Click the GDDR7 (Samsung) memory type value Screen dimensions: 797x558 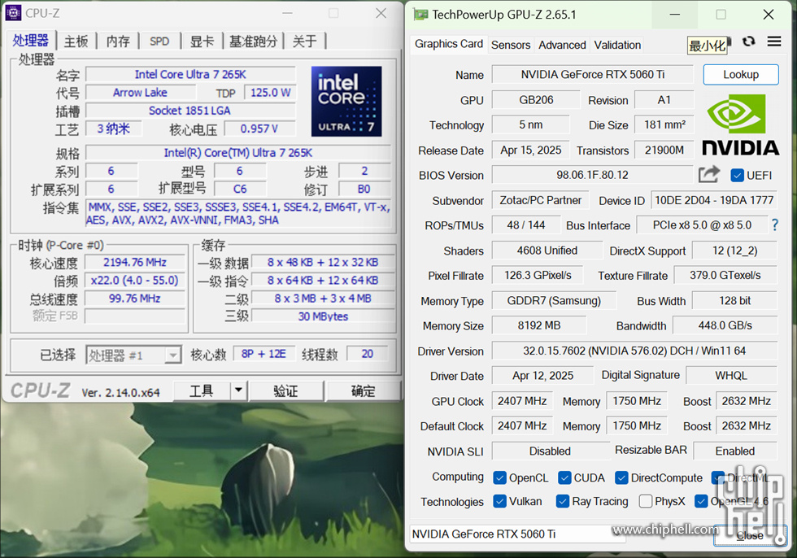pos(554,300)
